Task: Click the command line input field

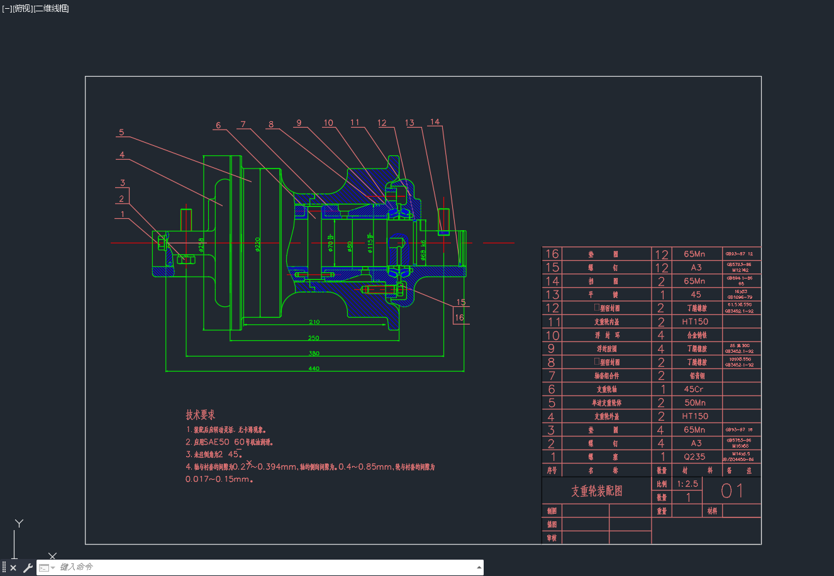Action: [264, 568]
